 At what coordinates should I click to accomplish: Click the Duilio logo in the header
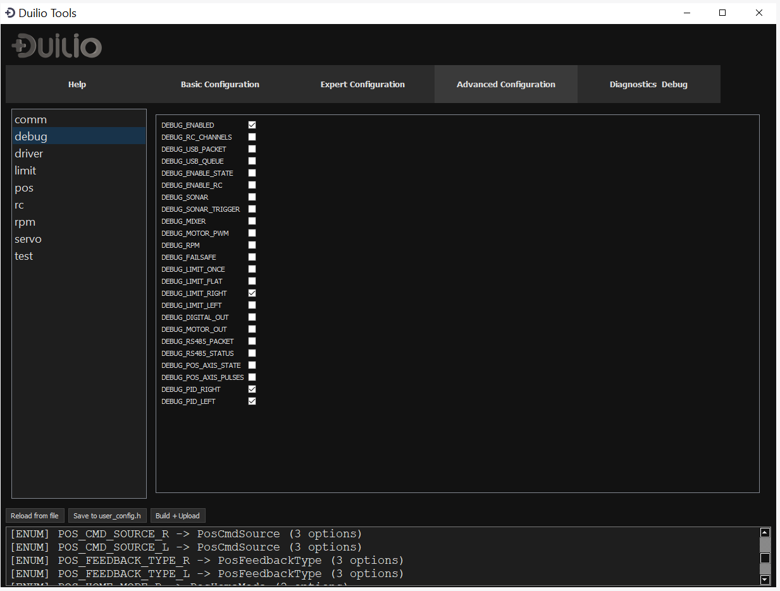pos(56,46)
